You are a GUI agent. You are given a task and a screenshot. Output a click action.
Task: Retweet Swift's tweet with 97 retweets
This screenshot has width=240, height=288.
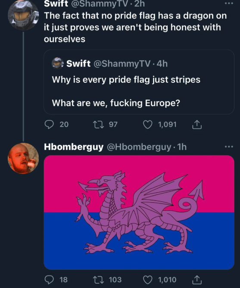[x=98, y=125]
